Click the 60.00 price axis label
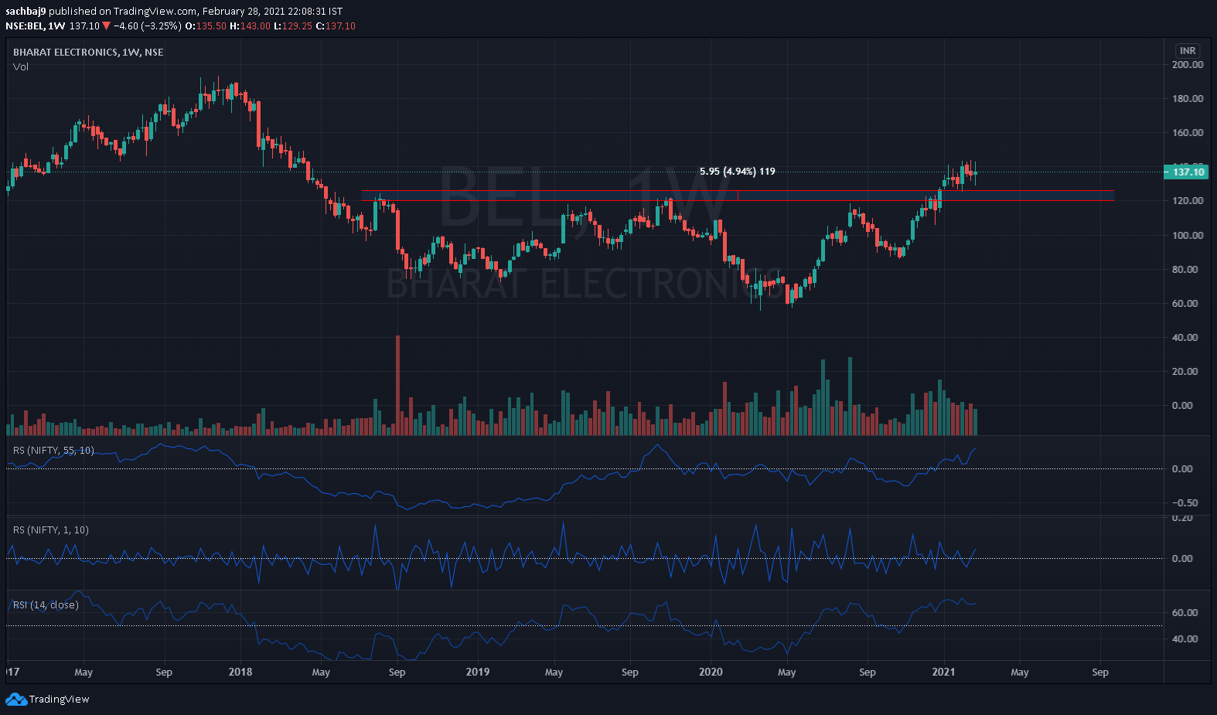This screenshot has height=715, width=1217. (x=1185, y=303)
